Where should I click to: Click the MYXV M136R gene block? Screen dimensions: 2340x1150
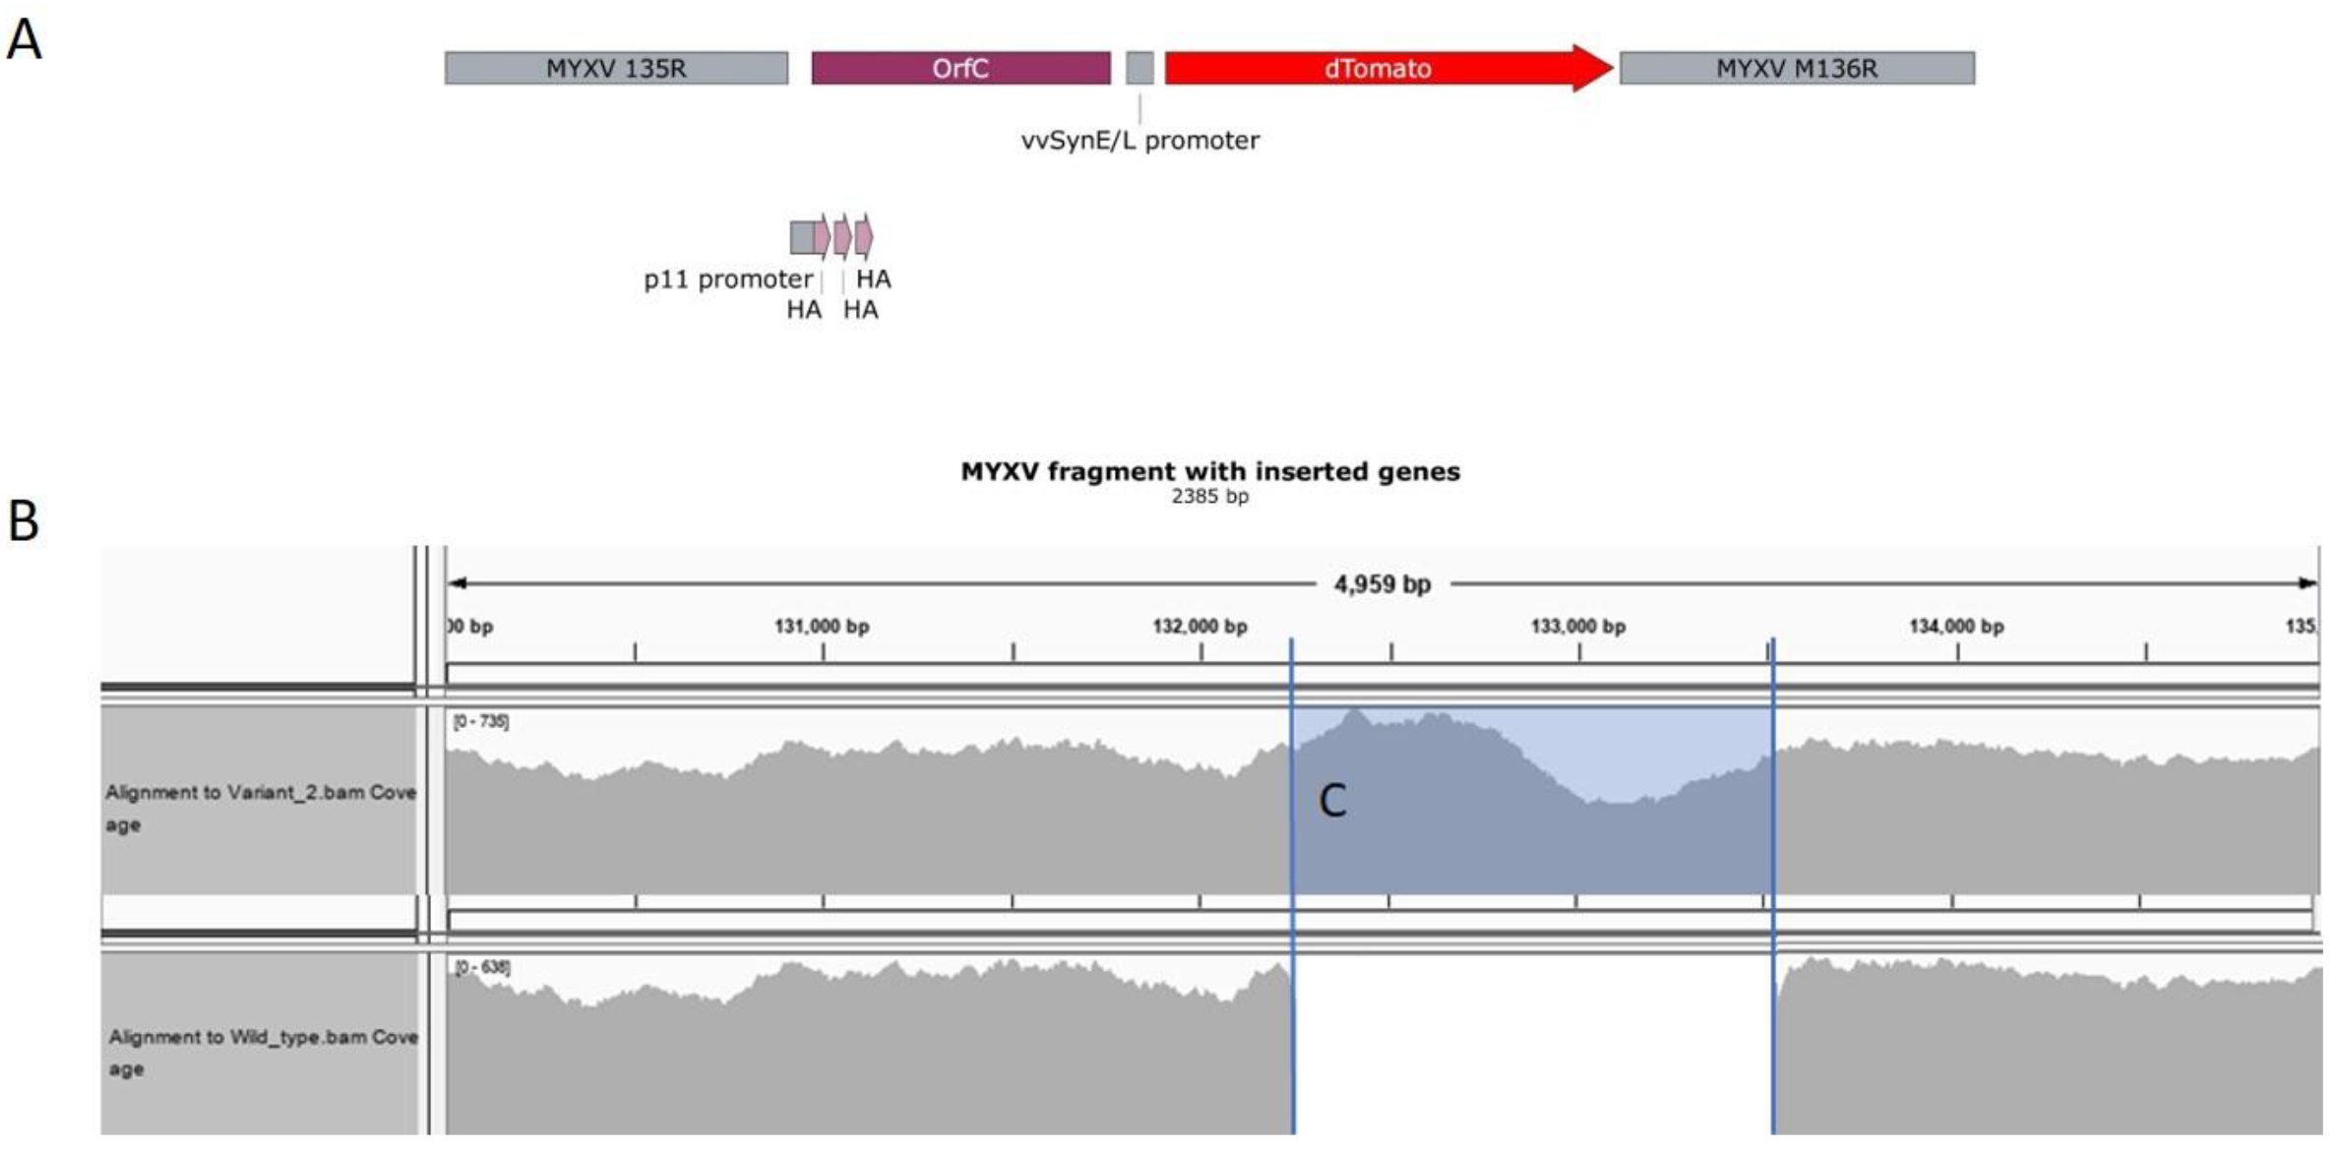[1797, 68]
